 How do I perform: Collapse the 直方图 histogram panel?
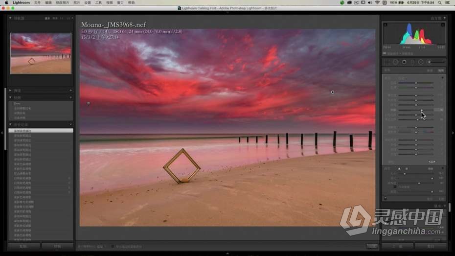pyautogui.click(x=444, y=18)
